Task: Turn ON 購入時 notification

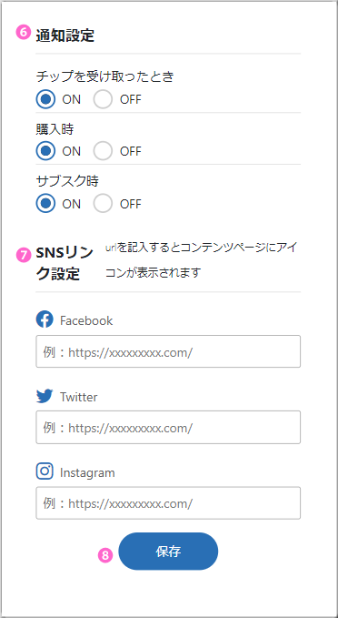Action: point(45,151)
